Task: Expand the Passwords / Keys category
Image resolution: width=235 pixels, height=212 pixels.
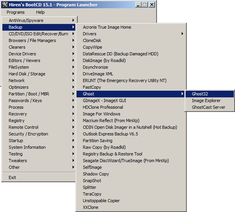Action: [x=39, y=101]
